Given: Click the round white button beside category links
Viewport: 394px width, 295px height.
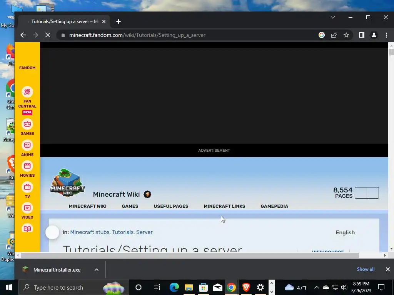Looking at the screenshot, I should [x=52, y=232].
